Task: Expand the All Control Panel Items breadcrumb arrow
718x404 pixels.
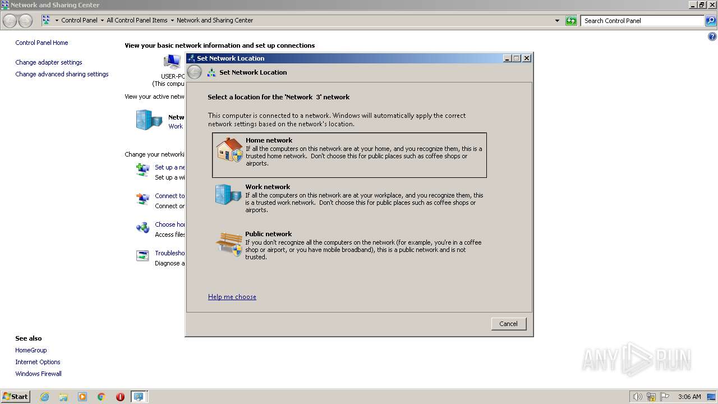Action: 172,20
